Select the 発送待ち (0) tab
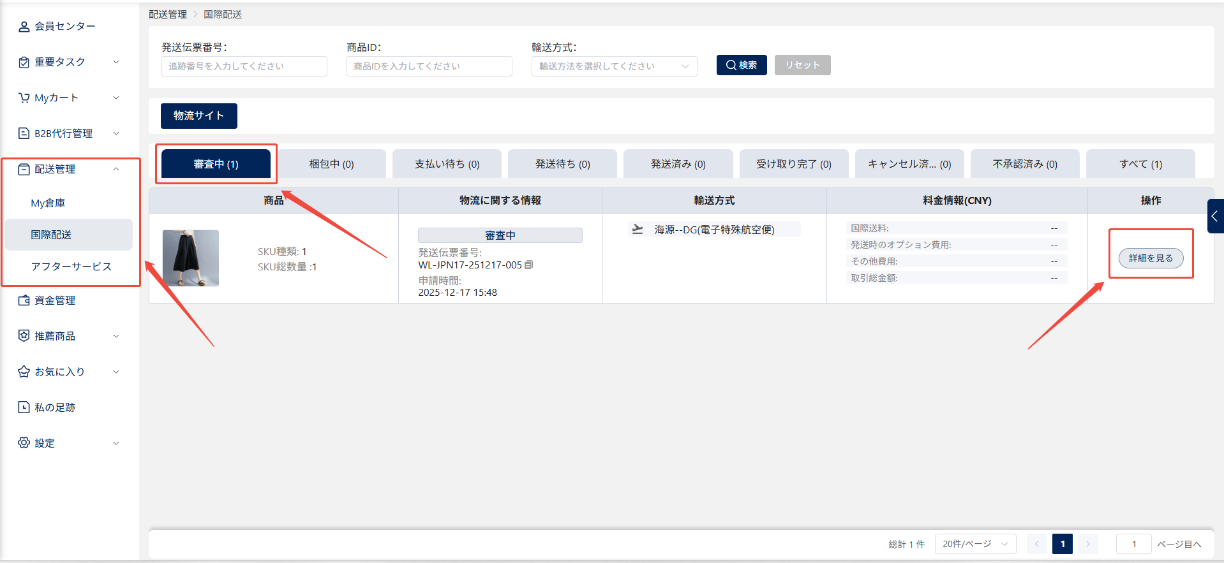 (562, 164)
